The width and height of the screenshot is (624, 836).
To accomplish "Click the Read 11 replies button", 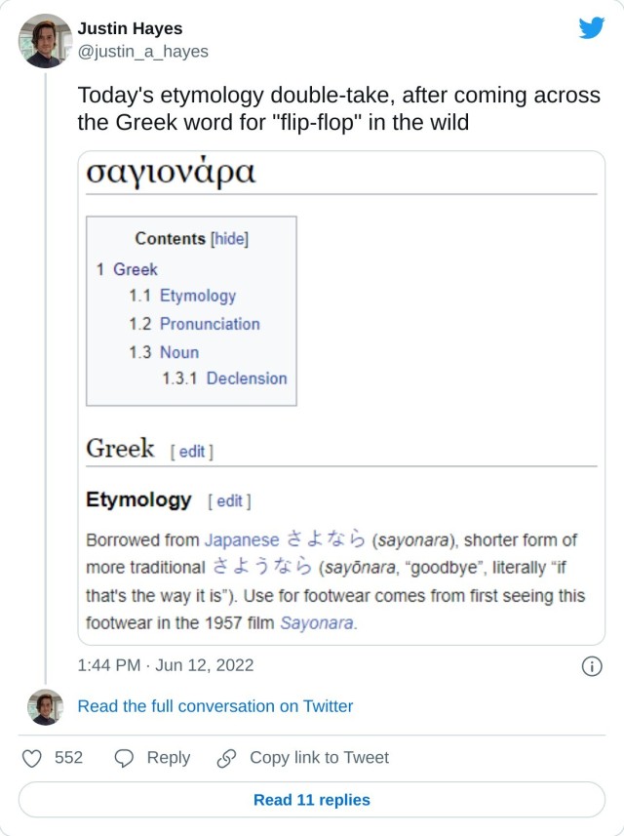I will click(x=312, y=799).
